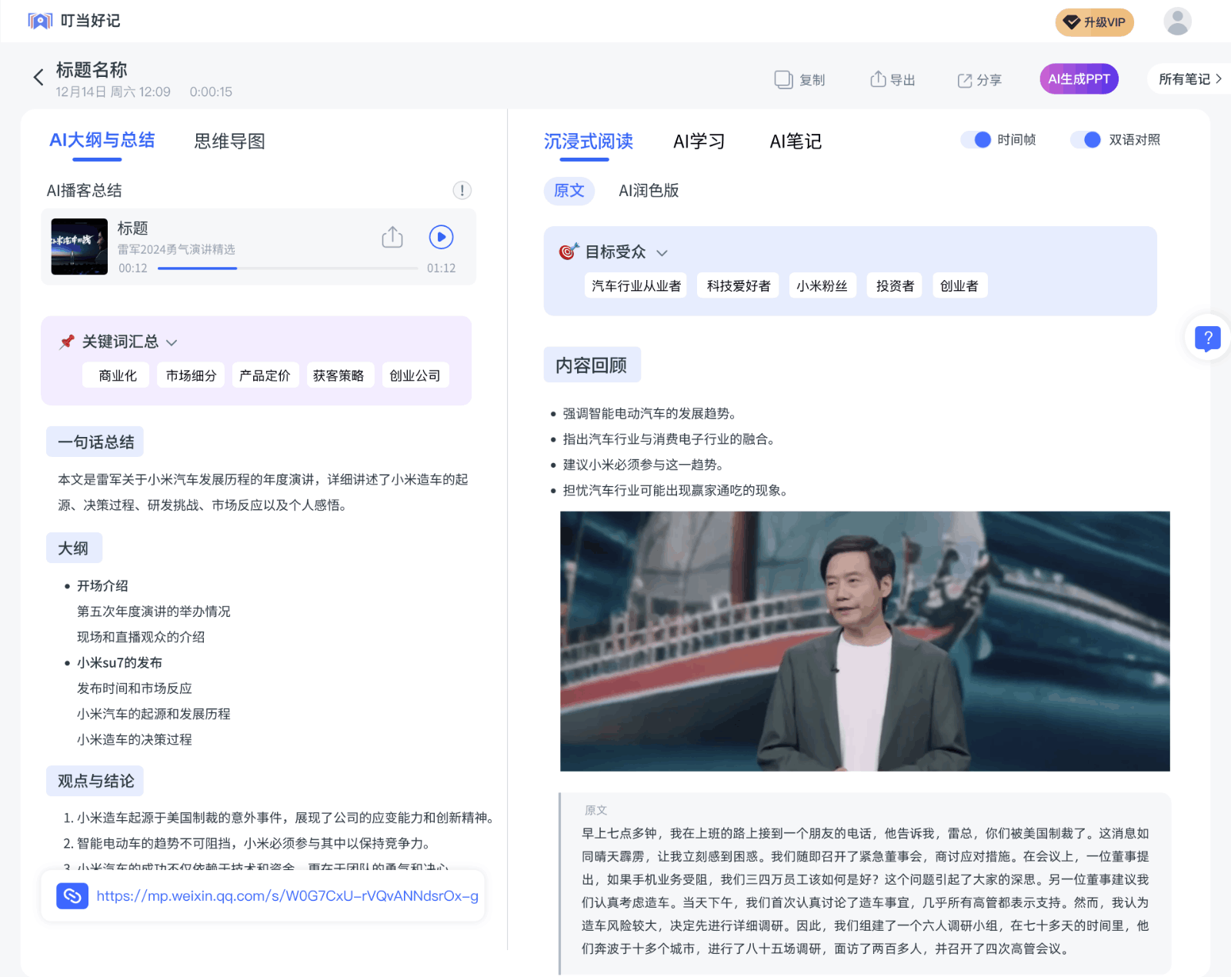This screenshot has width=1231, height=977.
Task: Switch to 沉浸式阅读 tab
Action: 588,141
